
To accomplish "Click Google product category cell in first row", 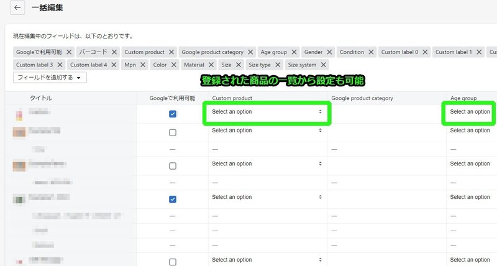I will pos(386,114).
